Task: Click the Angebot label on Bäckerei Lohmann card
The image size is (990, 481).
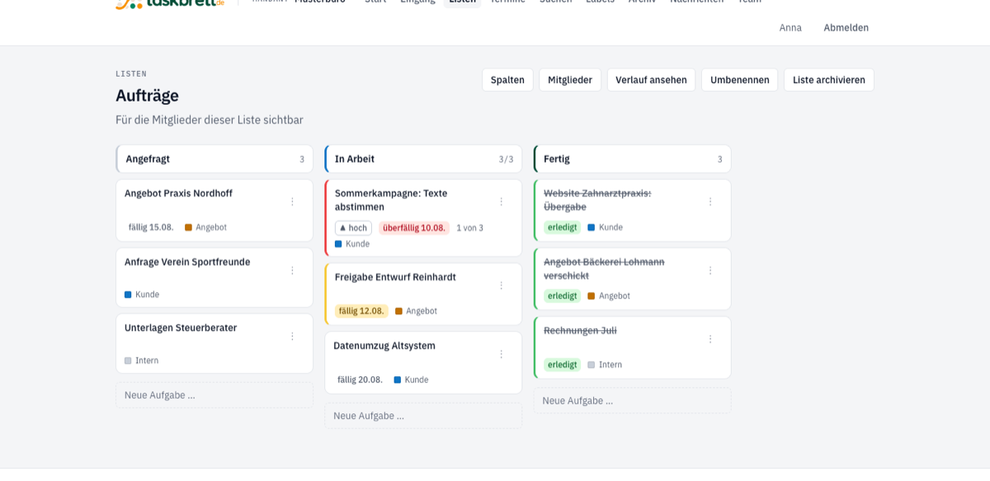Action: pos(609,295)
